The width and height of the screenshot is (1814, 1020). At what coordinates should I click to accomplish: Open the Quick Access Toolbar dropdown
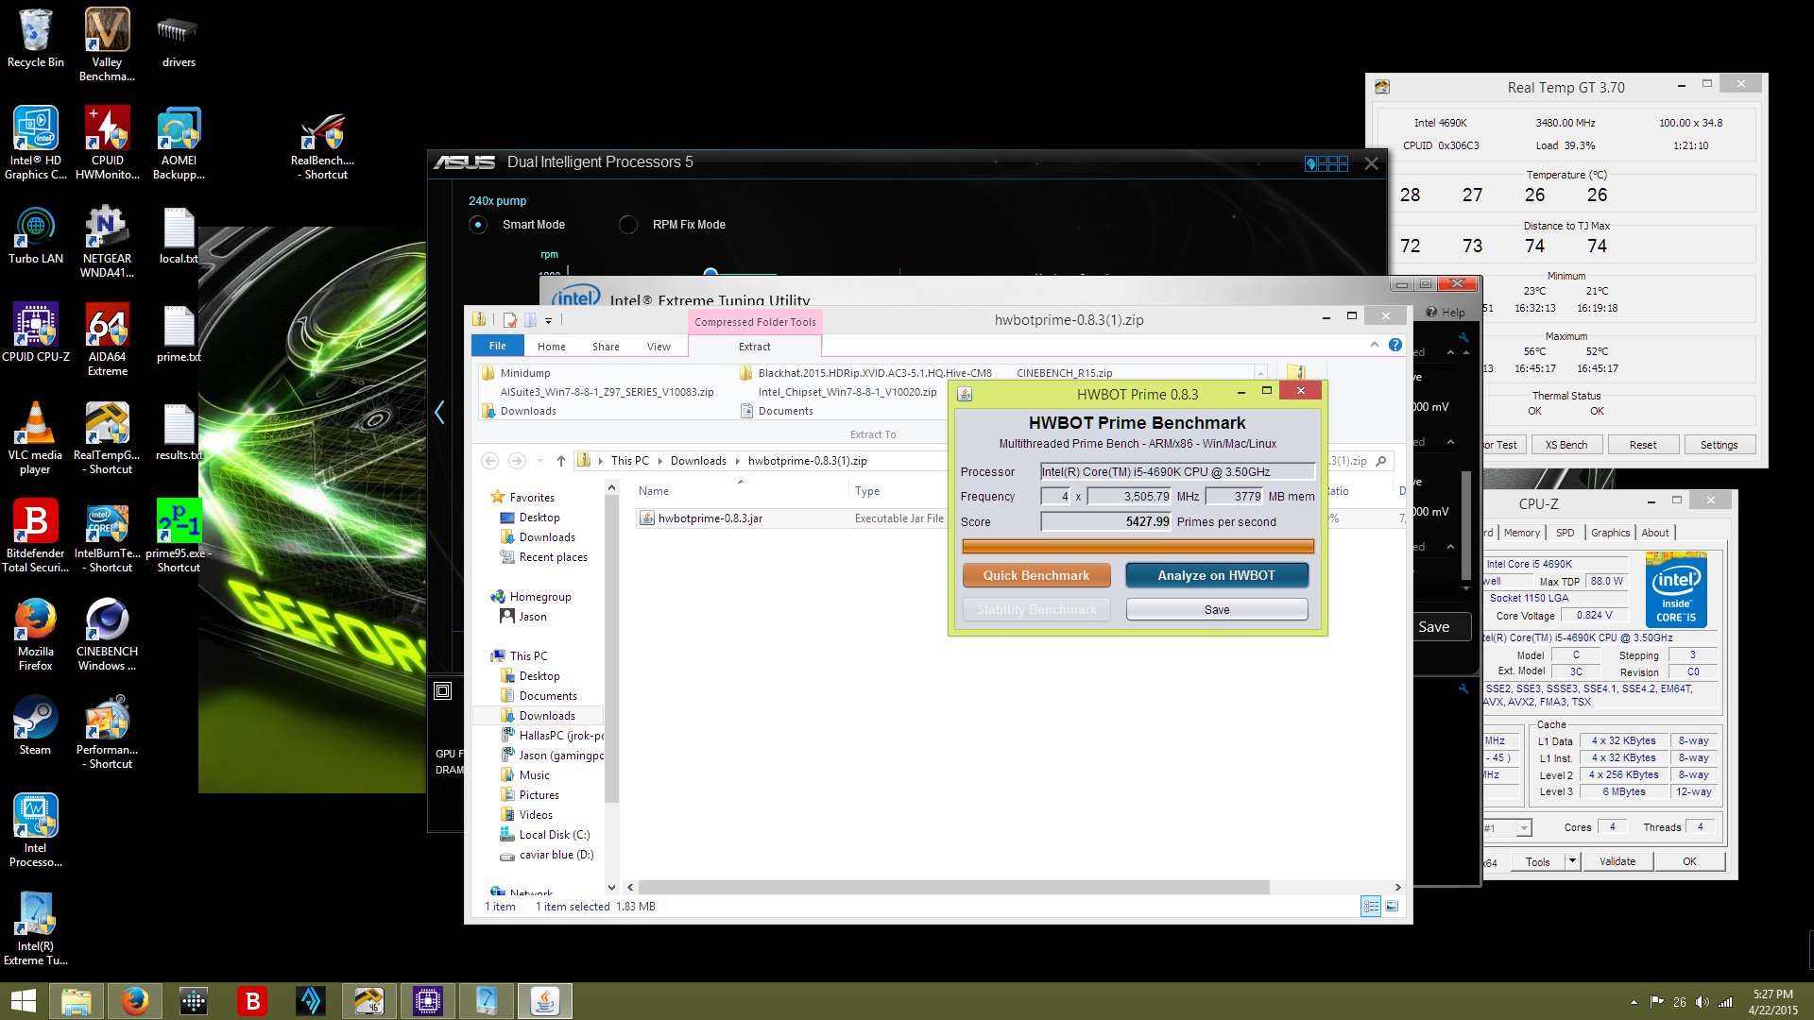coord(549,321)
